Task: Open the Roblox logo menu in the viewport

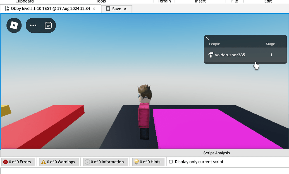Action: click(x=14, y=25)
